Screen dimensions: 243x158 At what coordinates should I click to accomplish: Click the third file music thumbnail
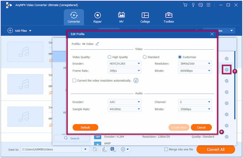(x=25, y=117)
